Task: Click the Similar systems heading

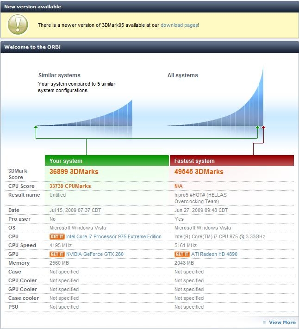Action: pos(59,75)
